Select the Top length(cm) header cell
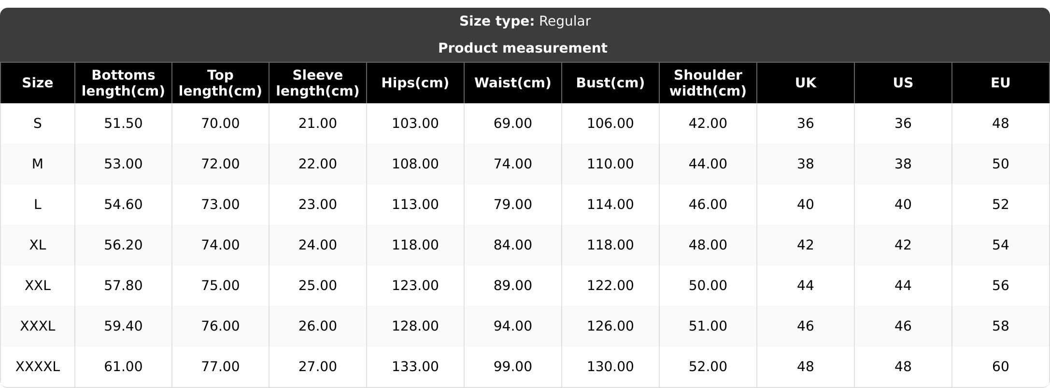The image size is (1050, 388). 220,83
